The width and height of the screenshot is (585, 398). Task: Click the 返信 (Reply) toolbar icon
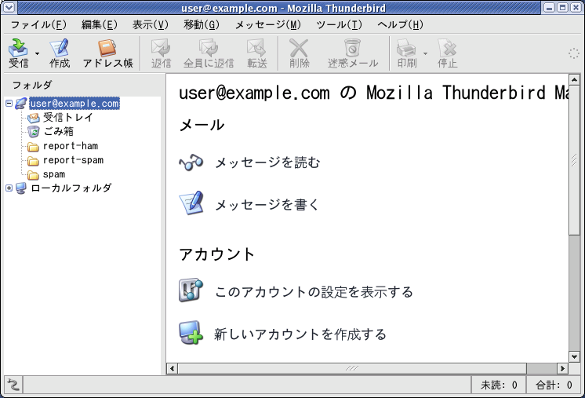(162, 53)
